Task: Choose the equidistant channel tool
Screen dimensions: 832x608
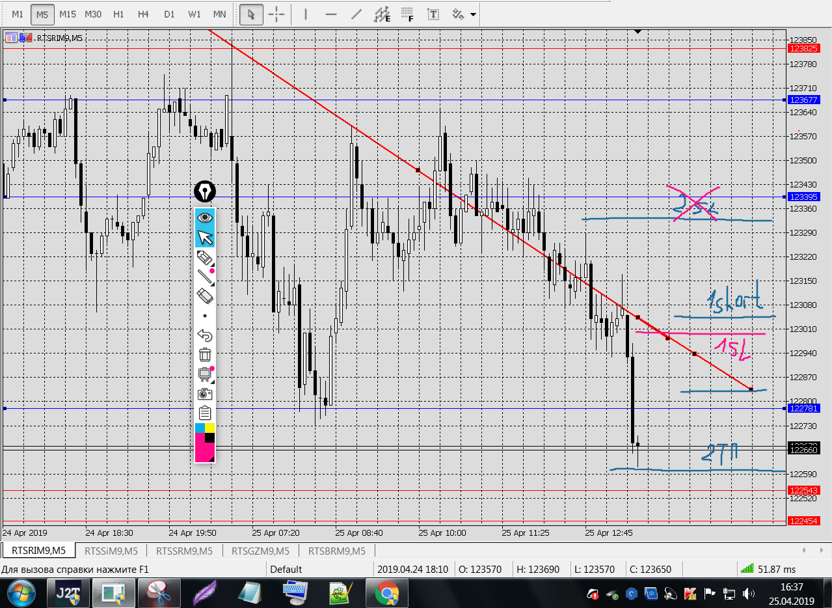Action: 382,14
